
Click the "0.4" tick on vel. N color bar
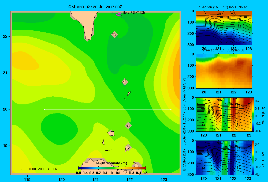coord(257,101)
